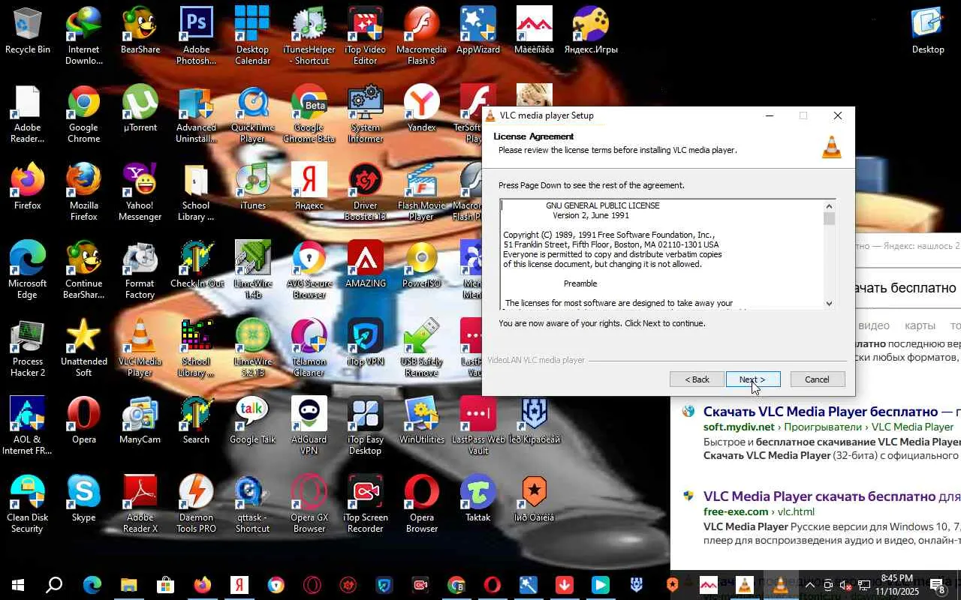Open the Recycle Bin desktop icon
961x600 pixels.
pyautogui.click(x=28, y=31)
